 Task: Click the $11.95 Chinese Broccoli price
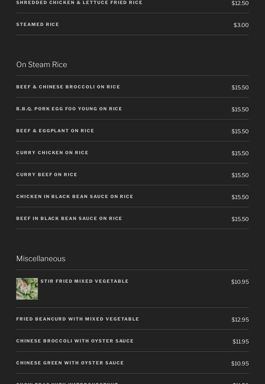pyautogui.click(x=241, y=342)
